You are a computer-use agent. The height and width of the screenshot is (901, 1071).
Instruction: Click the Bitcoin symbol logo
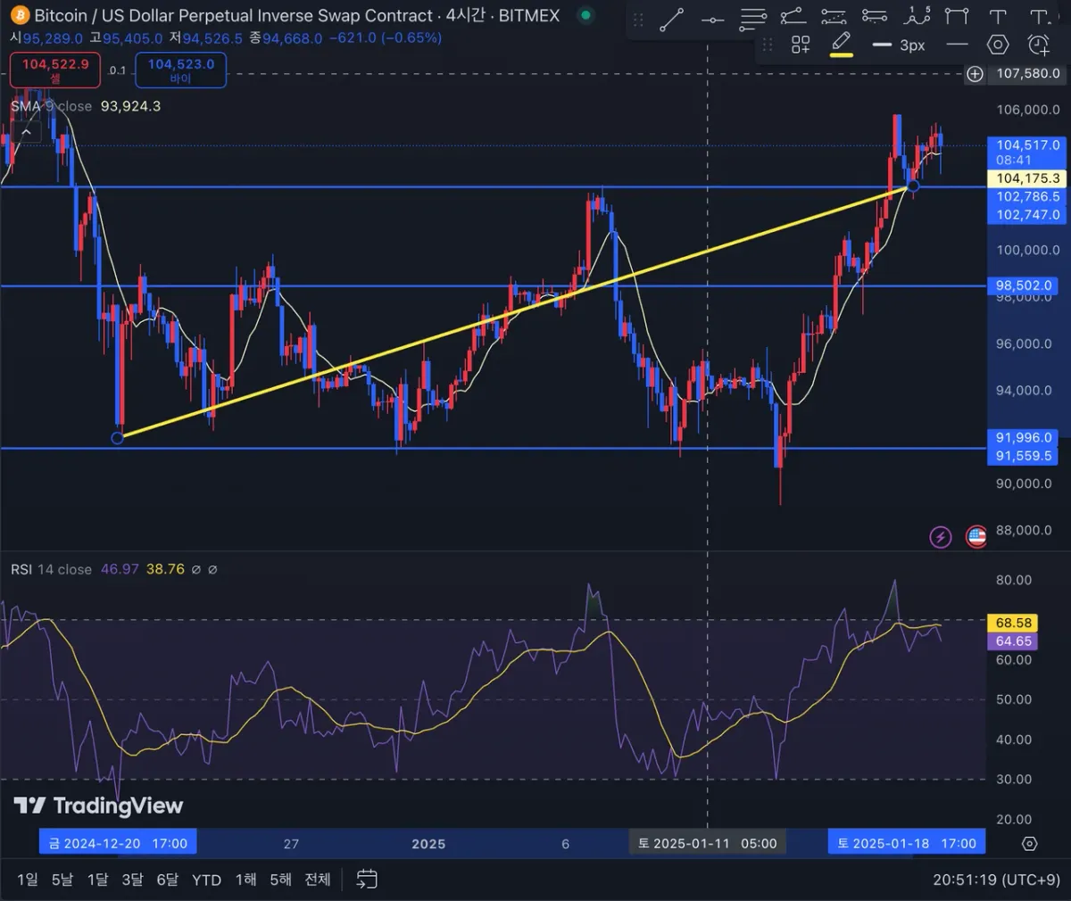coord(20,15)
